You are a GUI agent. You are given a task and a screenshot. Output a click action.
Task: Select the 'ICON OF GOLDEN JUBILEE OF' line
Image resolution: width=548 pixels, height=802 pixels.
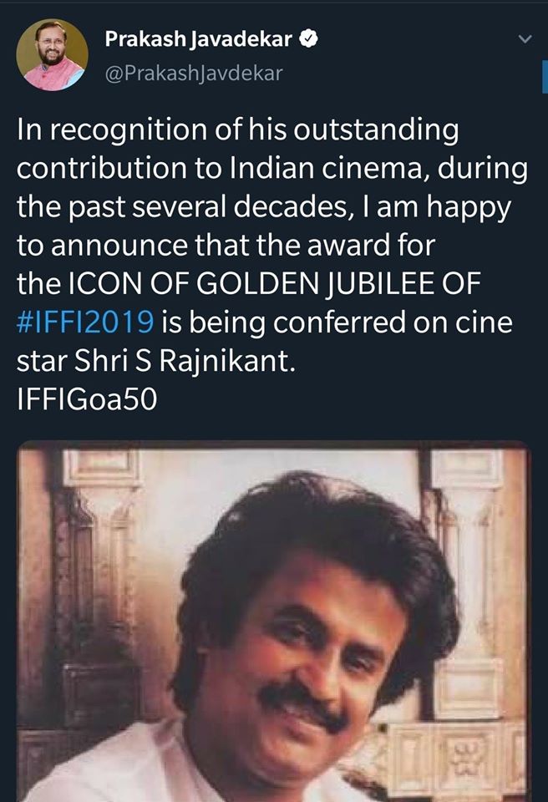pyautogui.click(x=249, y=284)
